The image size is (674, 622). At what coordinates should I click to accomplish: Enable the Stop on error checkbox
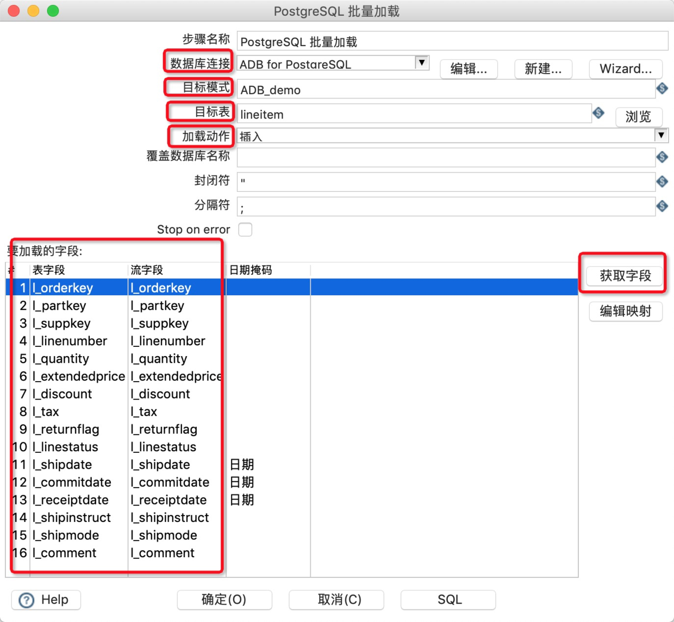click(245, 229)
